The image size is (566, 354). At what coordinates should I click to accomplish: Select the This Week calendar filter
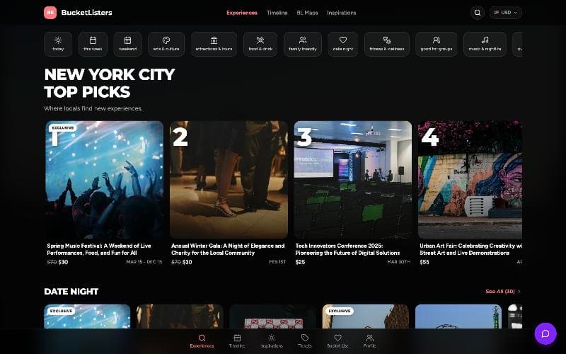tap(93, 44)
